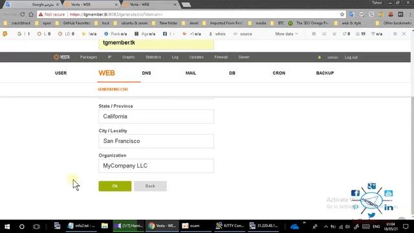Open the GitHub Favorites bookmark folder
This screenshot has height=233, width=414.
point(73,23)
